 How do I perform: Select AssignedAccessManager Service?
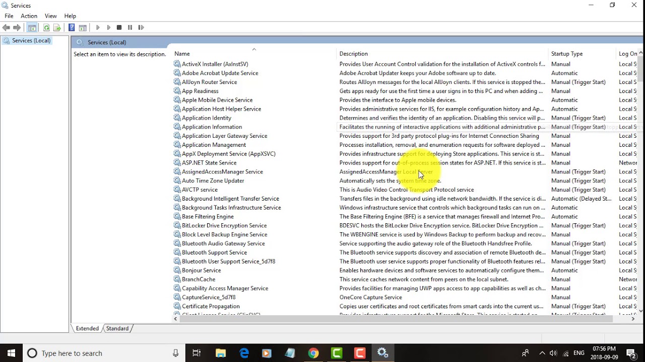[x=222, y=172]
